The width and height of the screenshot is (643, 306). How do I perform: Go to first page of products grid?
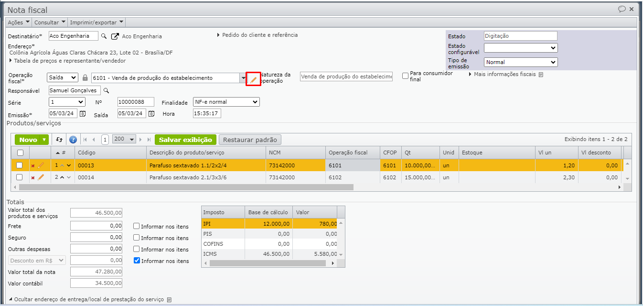click(x=85, y=140)
